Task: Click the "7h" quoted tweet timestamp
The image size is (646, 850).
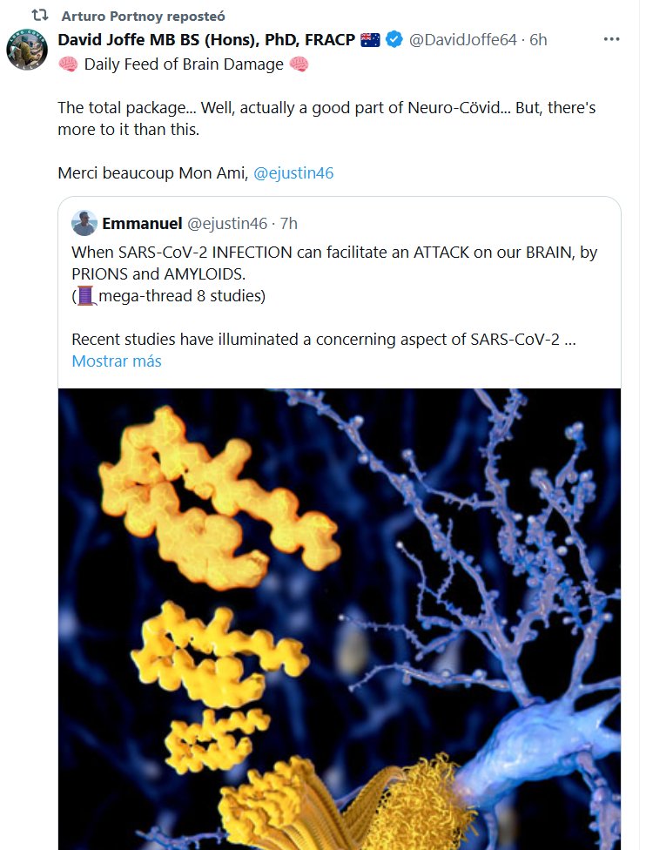Action: click(x=288, y=223)
